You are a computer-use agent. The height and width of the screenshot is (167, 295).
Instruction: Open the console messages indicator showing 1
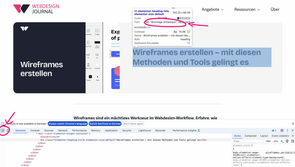coord(273,130)
